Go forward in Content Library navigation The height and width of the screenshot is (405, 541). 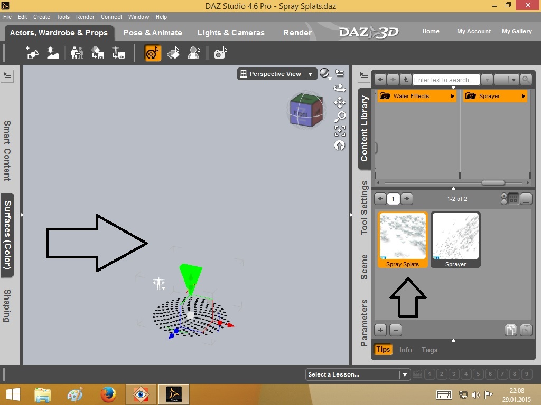[393, 80]
